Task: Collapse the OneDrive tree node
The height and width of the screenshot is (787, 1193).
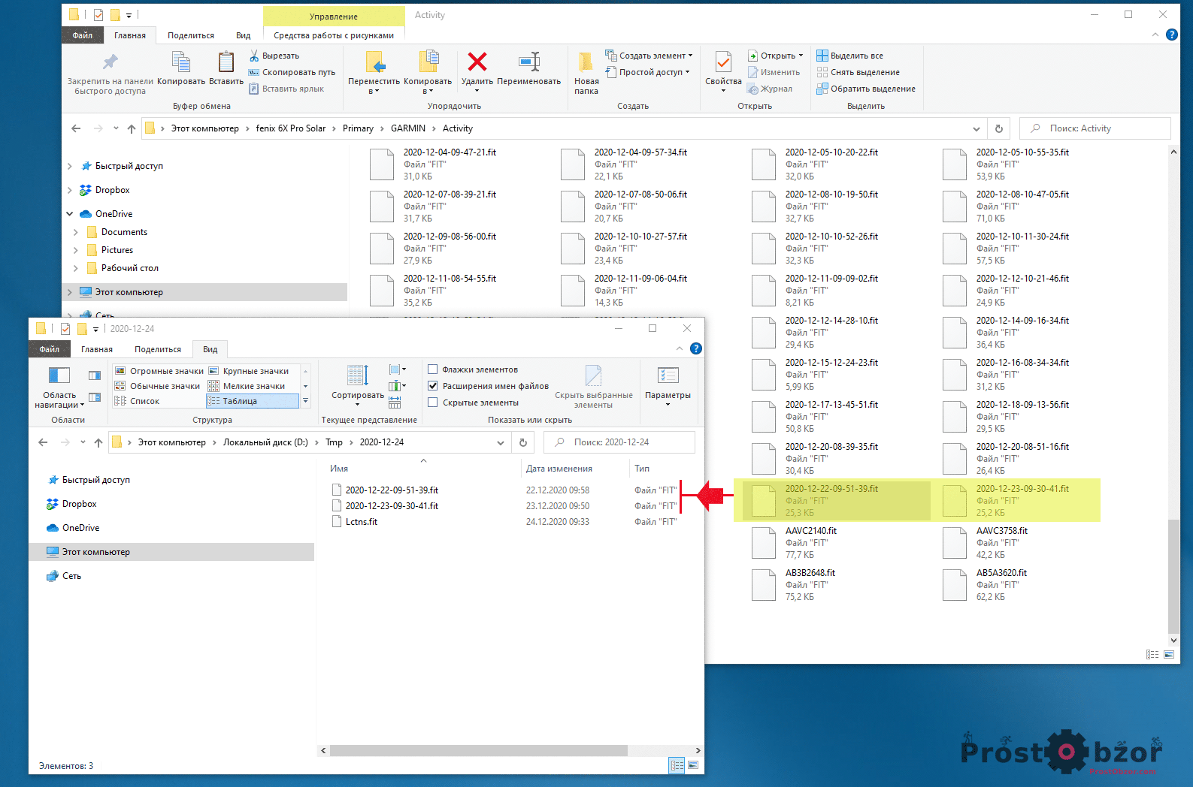Action: coord(70,214)
